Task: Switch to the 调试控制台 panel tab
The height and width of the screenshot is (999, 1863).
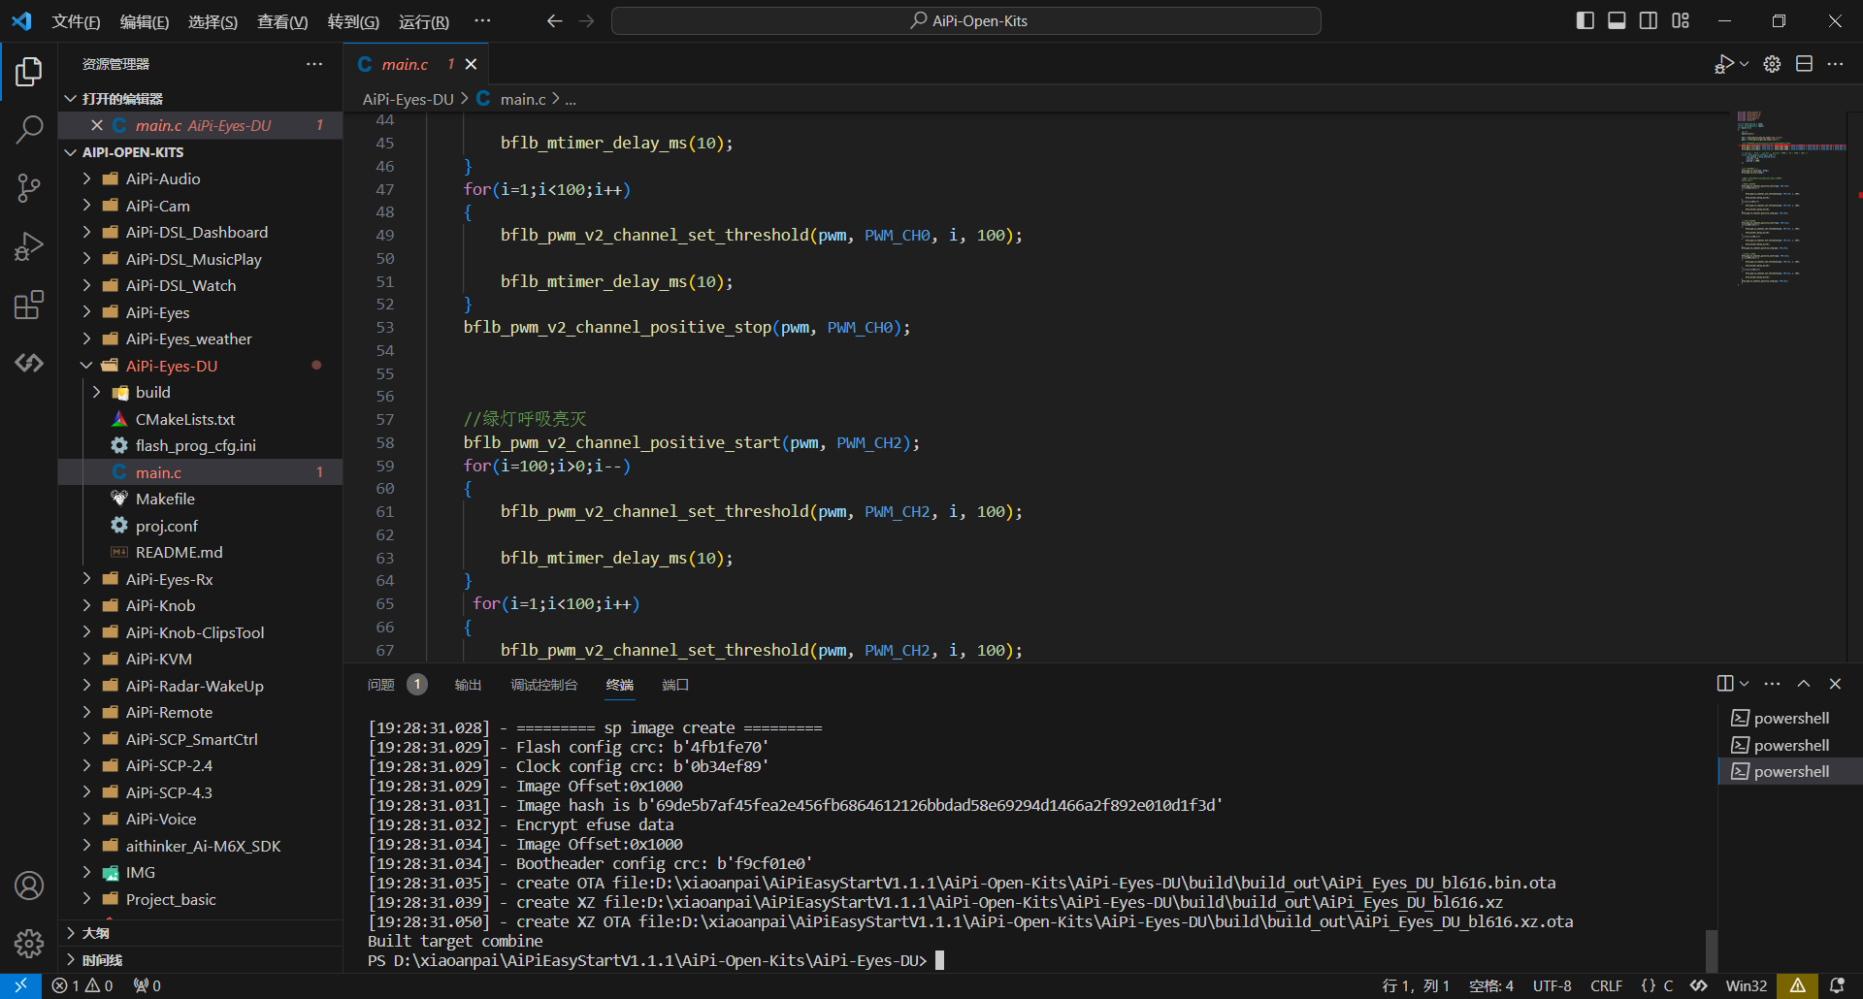Action: pos(543,685)
